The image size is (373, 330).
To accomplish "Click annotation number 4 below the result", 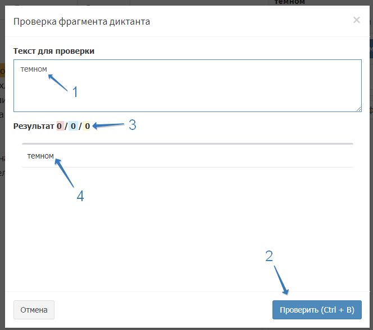I will (80, 196).
